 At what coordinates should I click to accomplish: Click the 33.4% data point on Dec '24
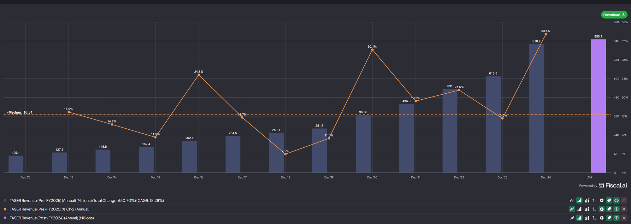tap(546, 34)
